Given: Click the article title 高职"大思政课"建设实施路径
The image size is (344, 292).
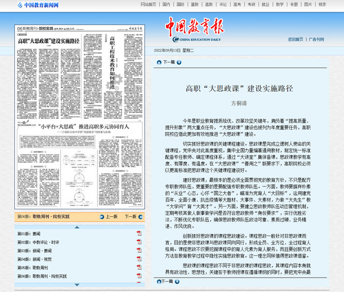Looking at the screenshot, I should point(239,88).
